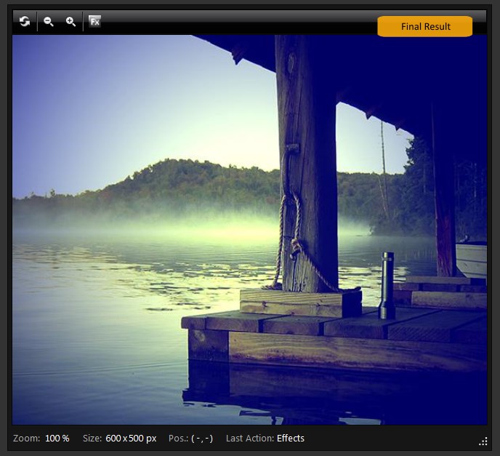Click the Last Action Effects text
This screenshot has height=456, width=500.
coord(265,438)
